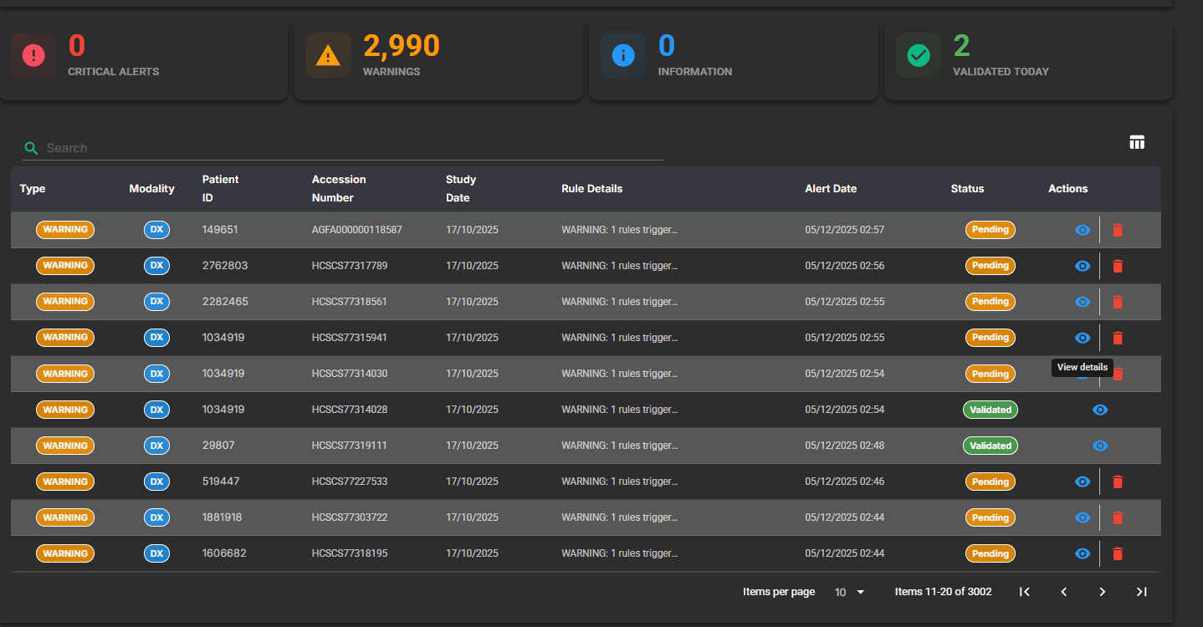Click the warnings triangle icon
The width and height of the screenshot is (1203, 627).
point(328,56)
